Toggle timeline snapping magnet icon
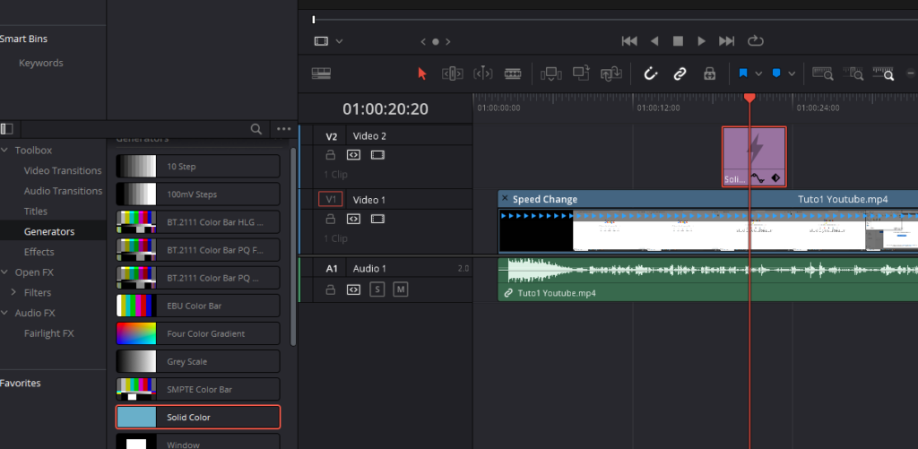The image size is (918, 449). 651,73
